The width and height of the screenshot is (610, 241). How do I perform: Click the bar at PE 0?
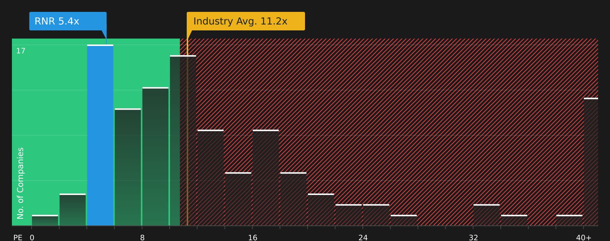pos(45,220)
